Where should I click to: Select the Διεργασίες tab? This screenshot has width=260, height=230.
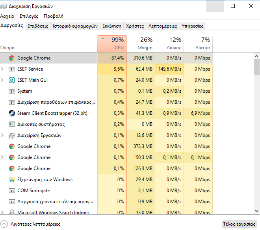click(12, 25)
